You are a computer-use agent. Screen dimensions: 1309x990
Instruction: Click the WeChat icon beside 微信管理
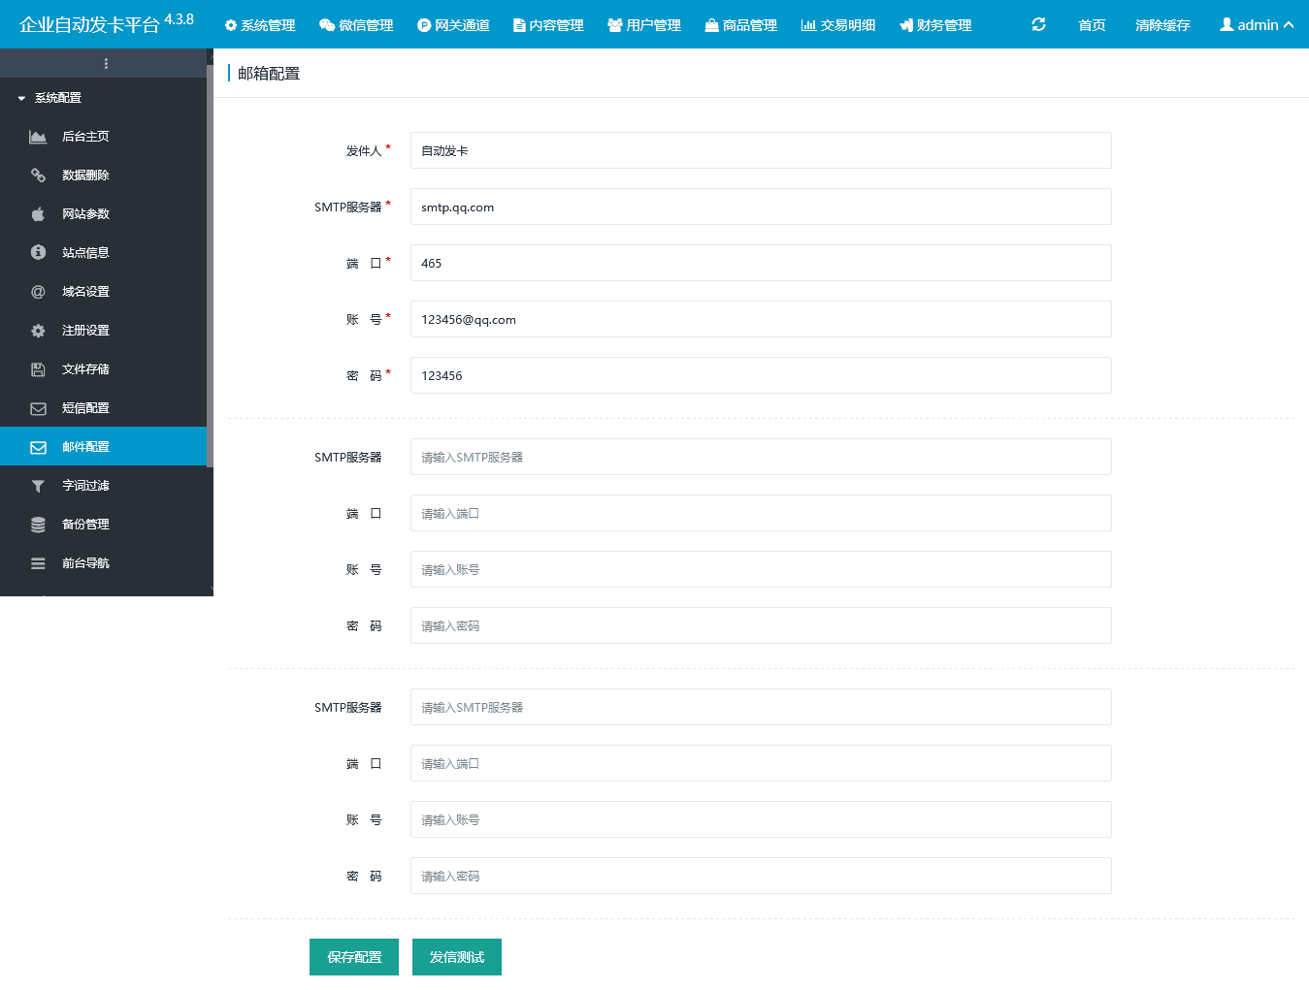[327, 25]
